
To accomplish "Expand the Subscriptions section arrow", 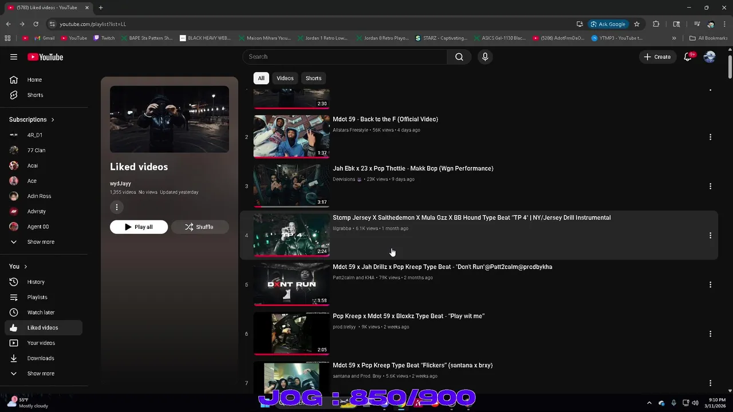I will point(53,120).
